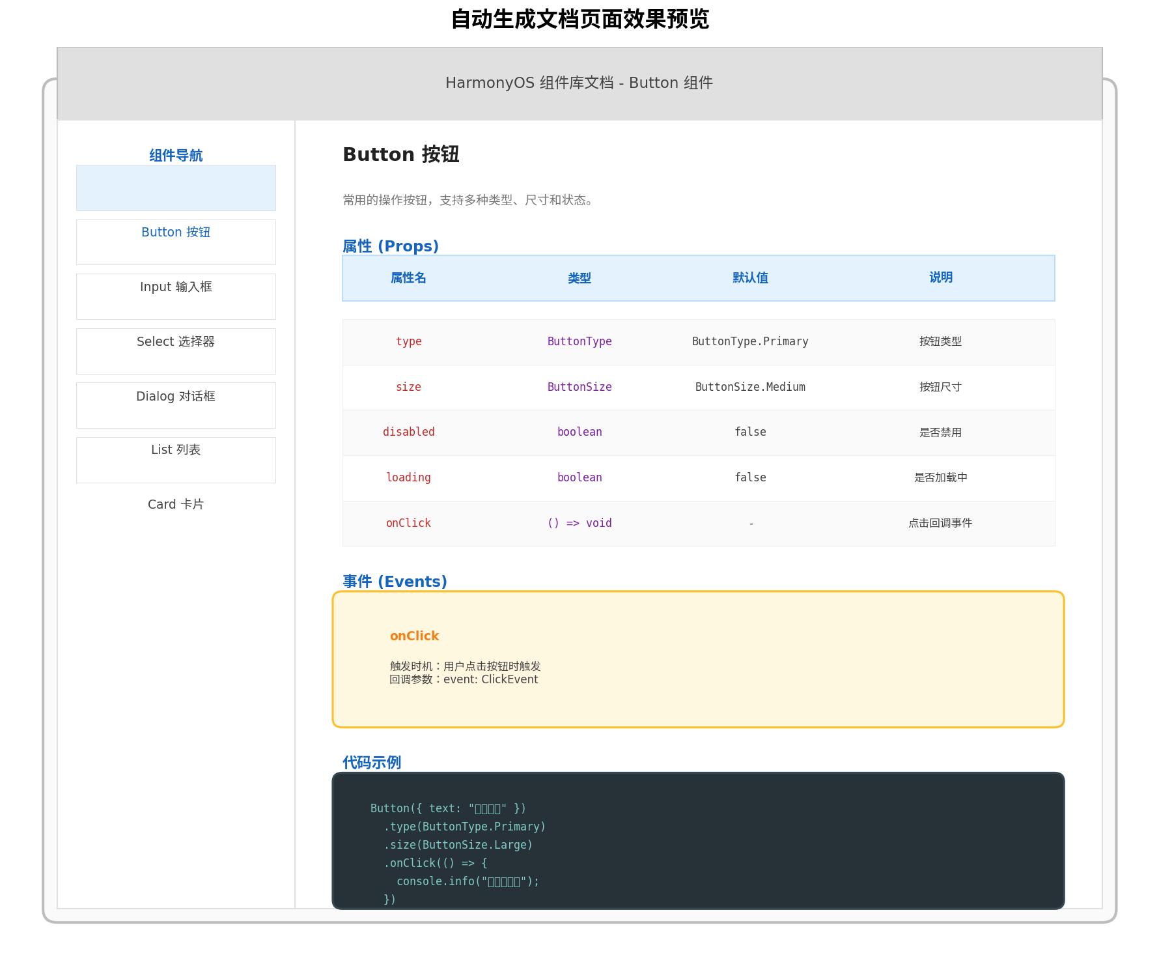
Task: Click the page title 自动生成文档页面效果预览
Action: 579,20
